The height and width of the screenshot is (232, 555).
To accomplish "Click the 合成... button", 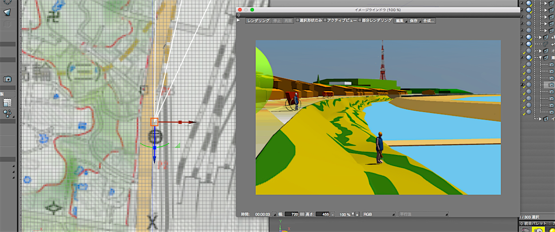I will (428, 20).
